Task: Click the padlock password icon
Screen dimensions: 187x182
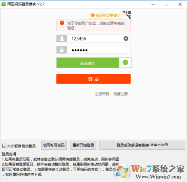Action: [x=62, y=50]
